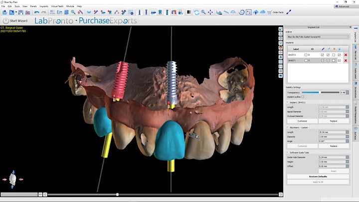
Task: Toggle unchecked third checkbox in UH3513 row
Action: 334,55
